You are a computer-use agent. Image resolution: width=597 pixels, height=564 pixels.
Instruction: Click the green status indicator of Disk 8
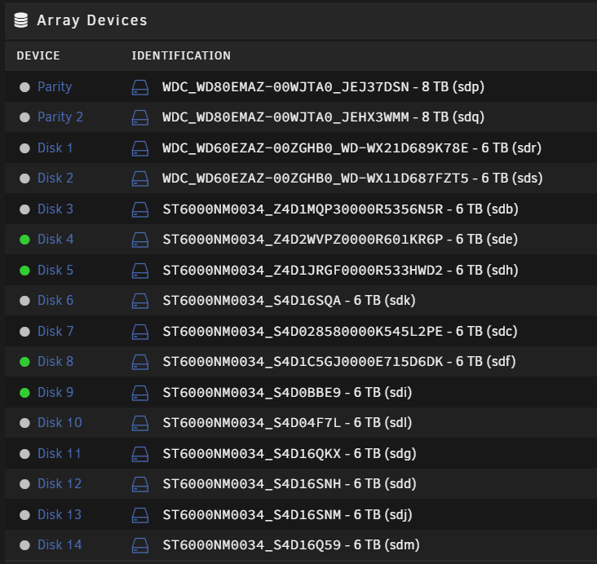coord(24,362)
